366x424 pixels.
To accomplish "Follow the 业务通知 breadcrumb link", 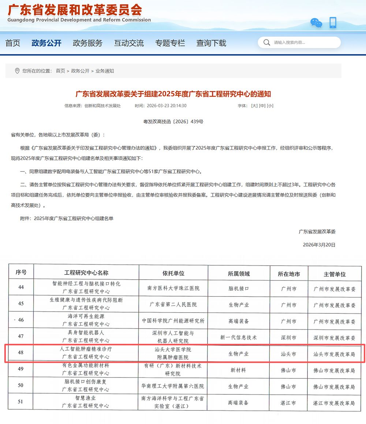I will 105,71.
